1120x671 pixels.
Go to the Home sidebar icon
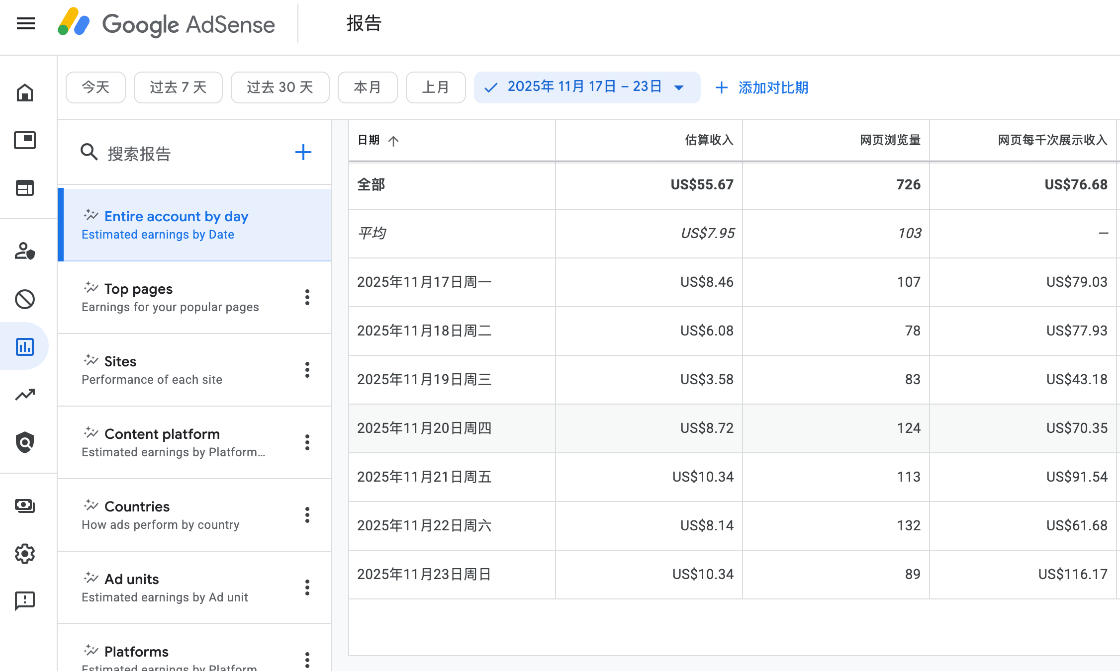tap(25, 92)
